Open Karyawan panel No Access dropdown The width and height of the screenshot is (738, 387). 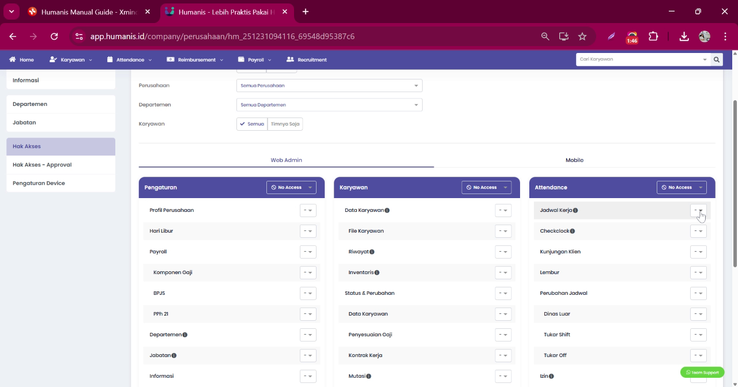pyautogui.click(x=487, y=187)
